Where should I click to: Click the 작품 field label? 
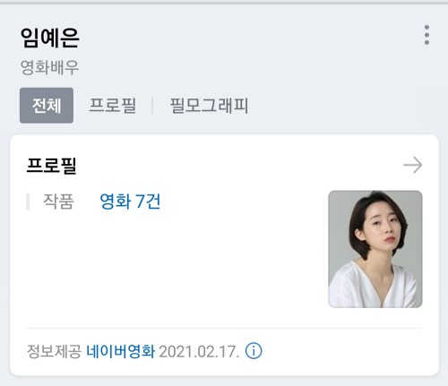tap(58, 202)
